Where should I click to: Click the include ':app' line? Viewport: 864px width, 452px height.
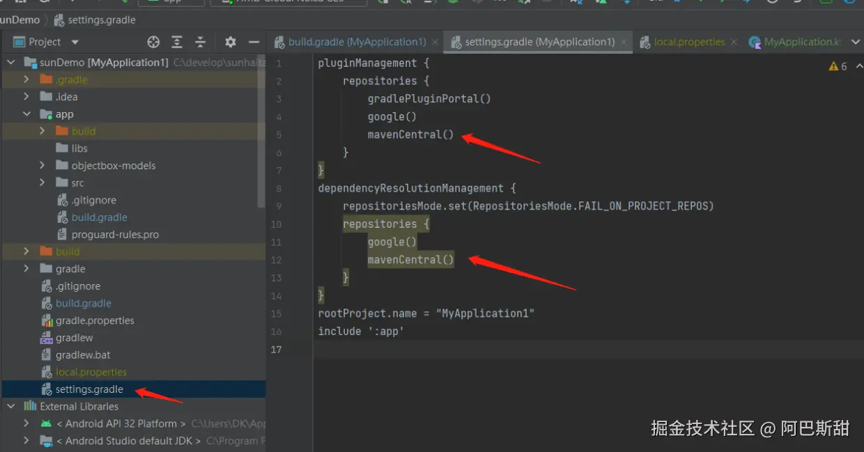tap(361, 332)
